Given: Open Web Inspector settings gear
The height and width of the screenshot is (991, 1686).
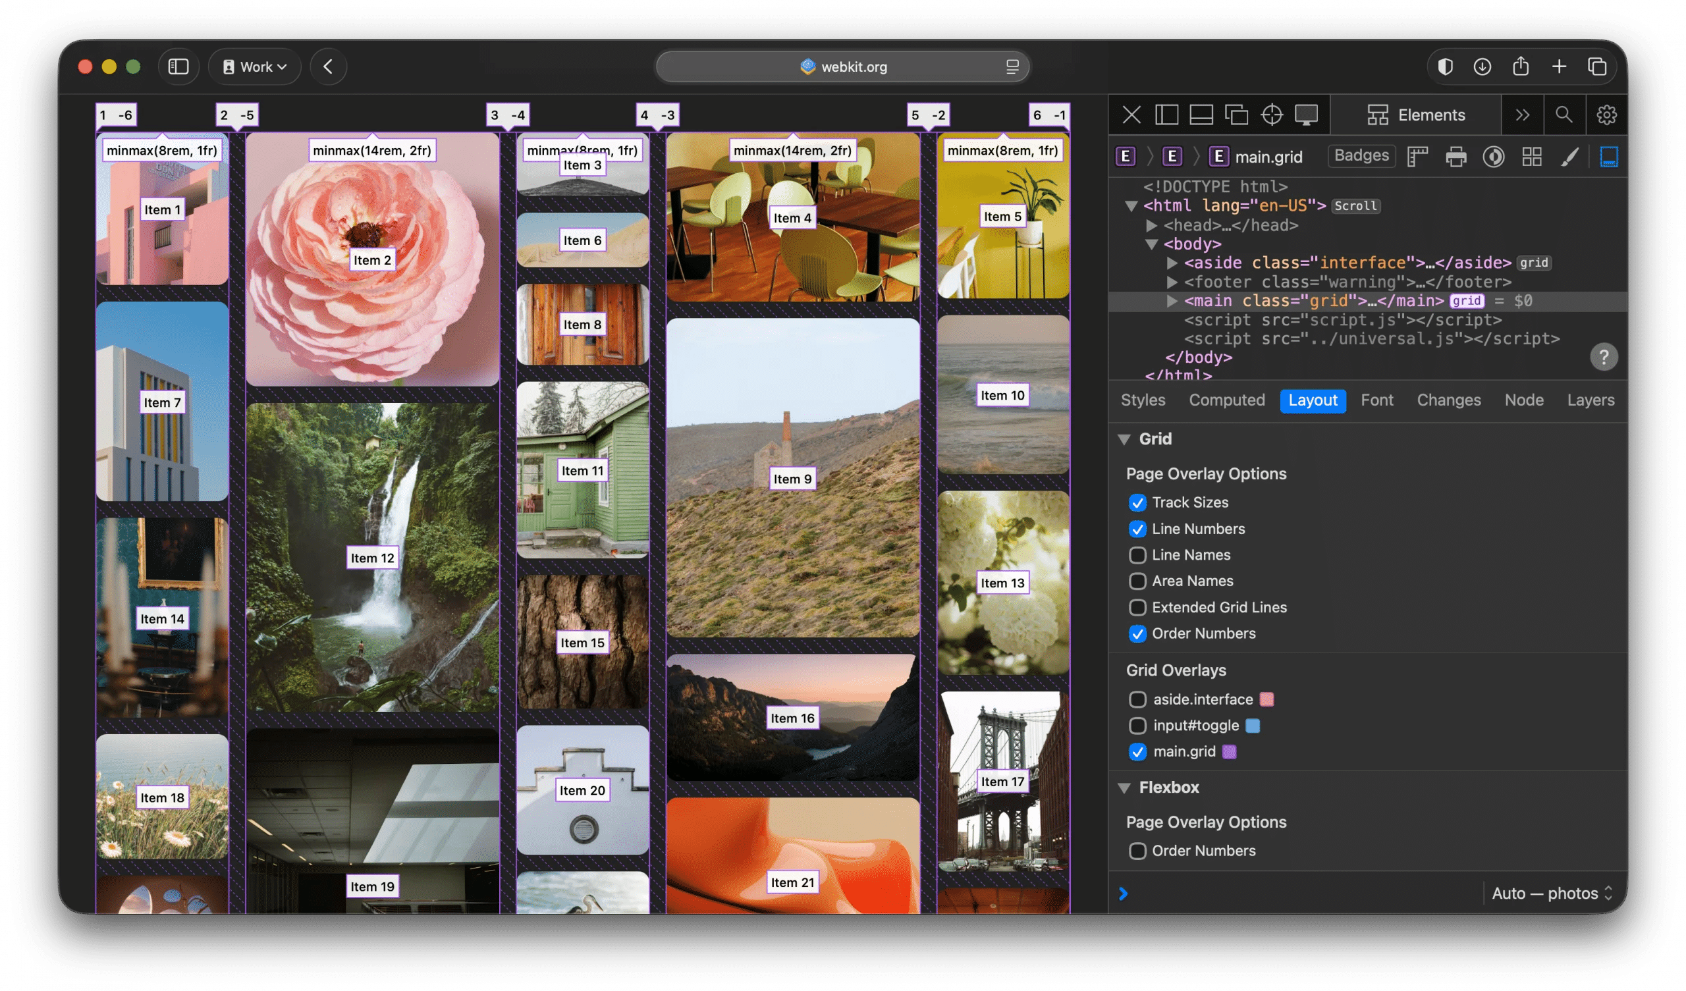Looking at the screenshot, I should click(1606, 115).
